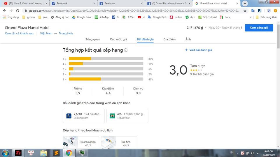
Task: Open the Google Drive bookmark
Action: click(82, 17)
